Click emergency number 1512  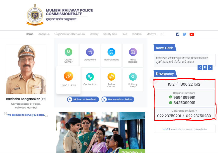tap(171, 84)
